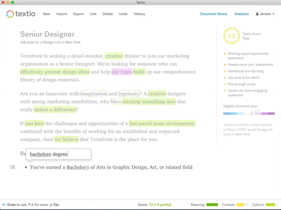281x210 pixels.
Task: Click the yellow Context indicator bar
Action: click(242, 204)
